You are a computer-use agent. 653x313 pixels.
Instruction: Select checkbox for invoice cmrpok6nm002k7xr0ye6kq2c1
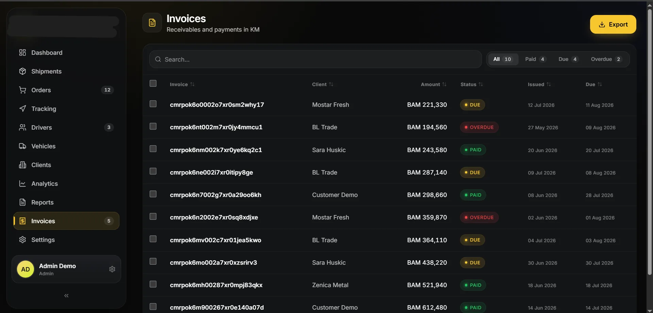click(x=153, y=149)
